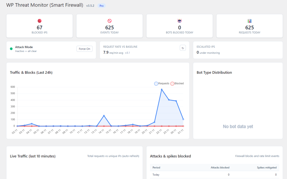Screen dimensions: 287x179
Task: Click the Pro version badge
Action: coord(102,6)
